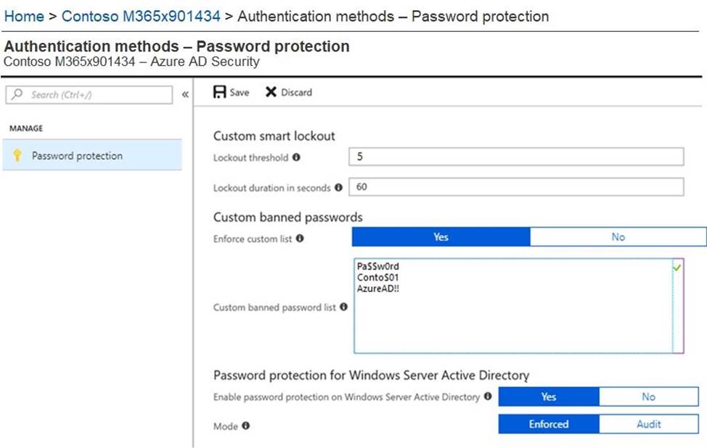Click info icon next to Mode

[x=246, y=426]
